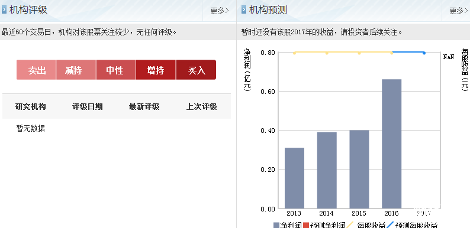Click the 2015 x-axis label
The image size is (470, 228).
[x=359, y=213]
